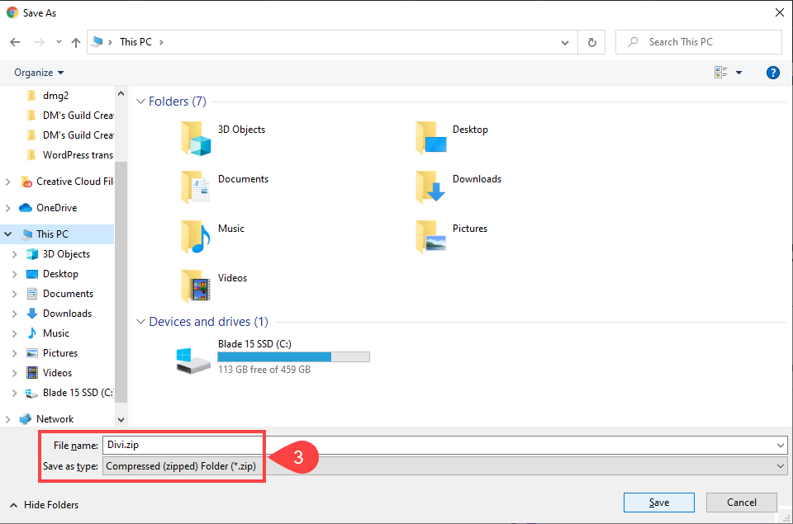
Task: Refresh the current folder view
Action: [591, 42]
